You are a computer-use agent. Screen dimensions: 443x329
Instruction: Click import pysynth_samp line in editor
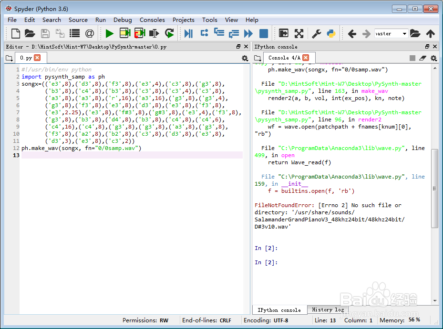tap(63, 77)
